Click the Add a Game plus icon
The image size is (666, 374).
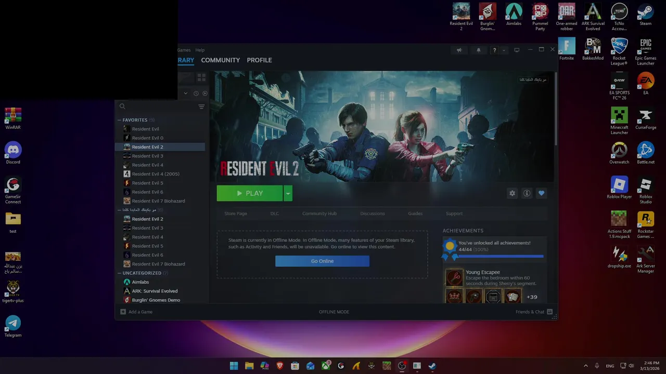tap(123, 312)
